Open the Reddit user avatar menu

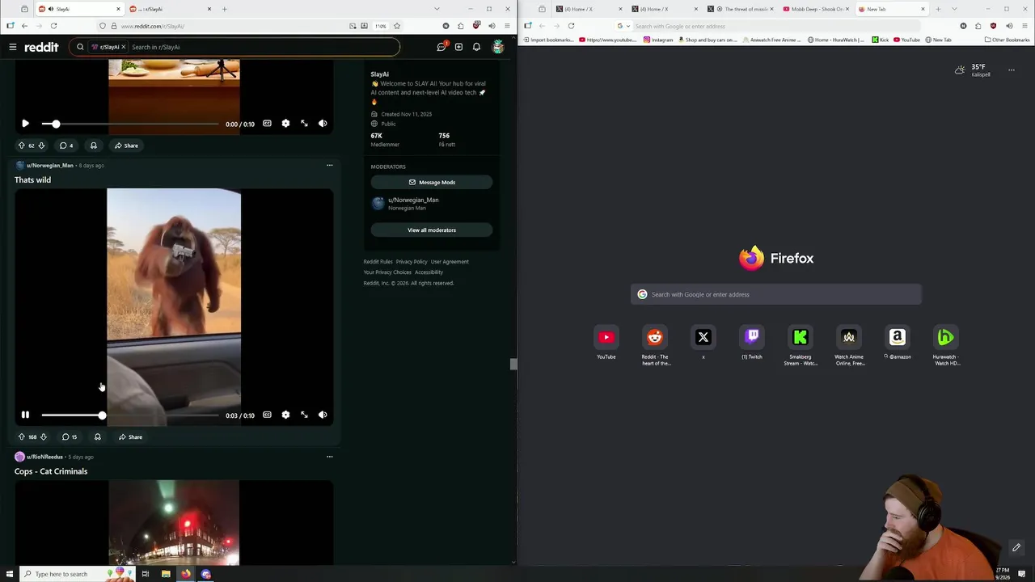[498, 47]
